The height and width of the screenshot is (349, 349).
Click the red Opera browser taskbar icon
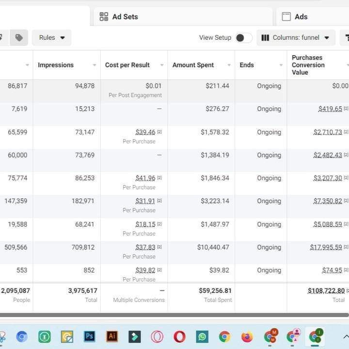click(x=179, y=336)
